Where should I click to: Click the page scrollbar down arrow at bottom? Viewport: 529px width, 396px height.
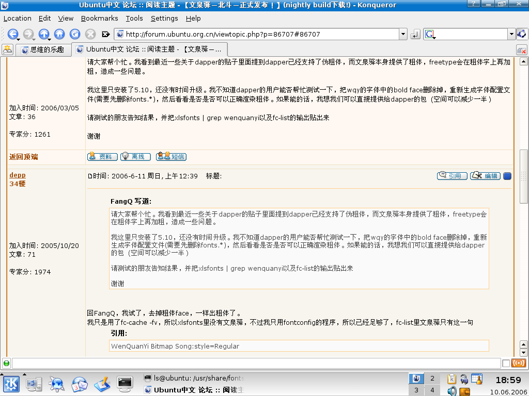[523, 353]
